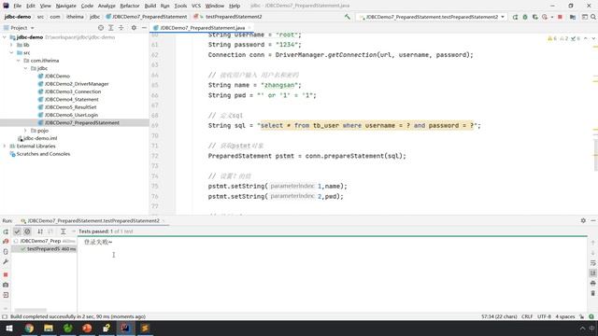Hide the Project panel with the minus icon
Screen dimensions: 598x336
144,28
